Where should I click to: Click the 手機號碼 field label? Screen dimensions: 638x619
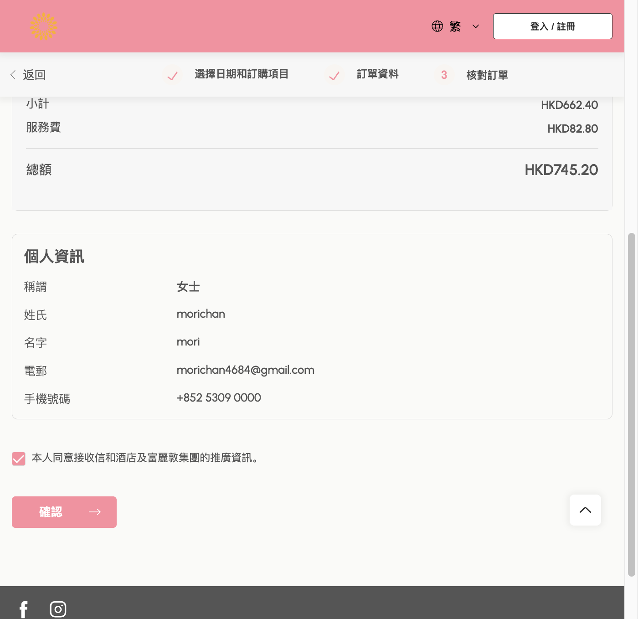click(x=47, y=399)
